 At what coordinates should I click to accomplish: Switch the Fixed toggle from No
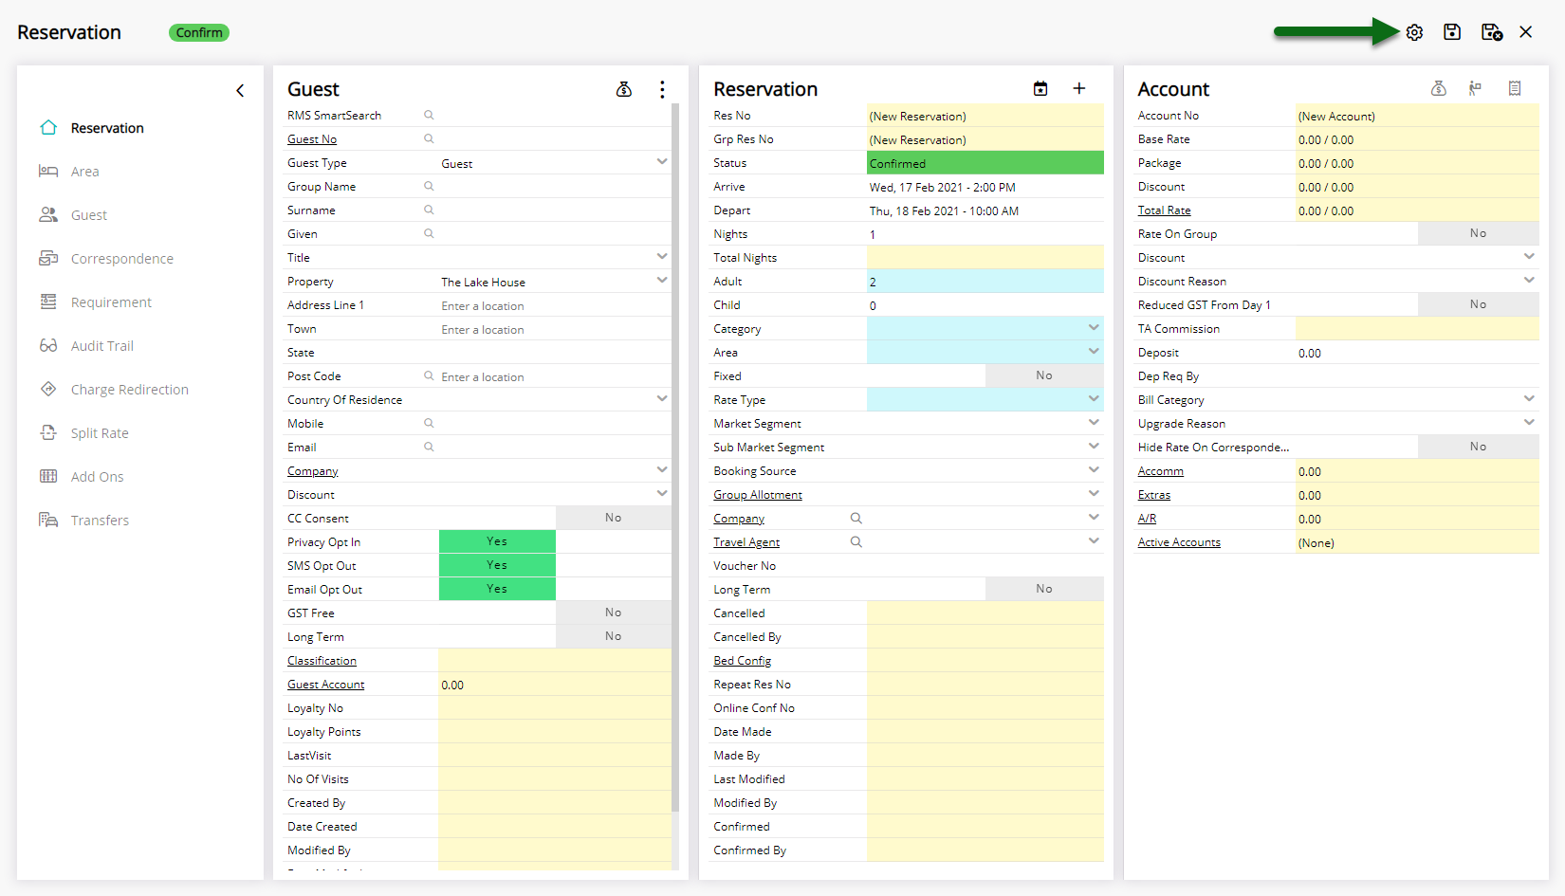pyautogui.click(x=1043, y=375)
